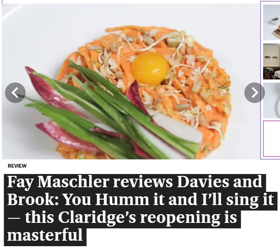Click the purple-bordered thumbnail strip panel
Viewport: 280px width, 248px height.
pos(270,80)
